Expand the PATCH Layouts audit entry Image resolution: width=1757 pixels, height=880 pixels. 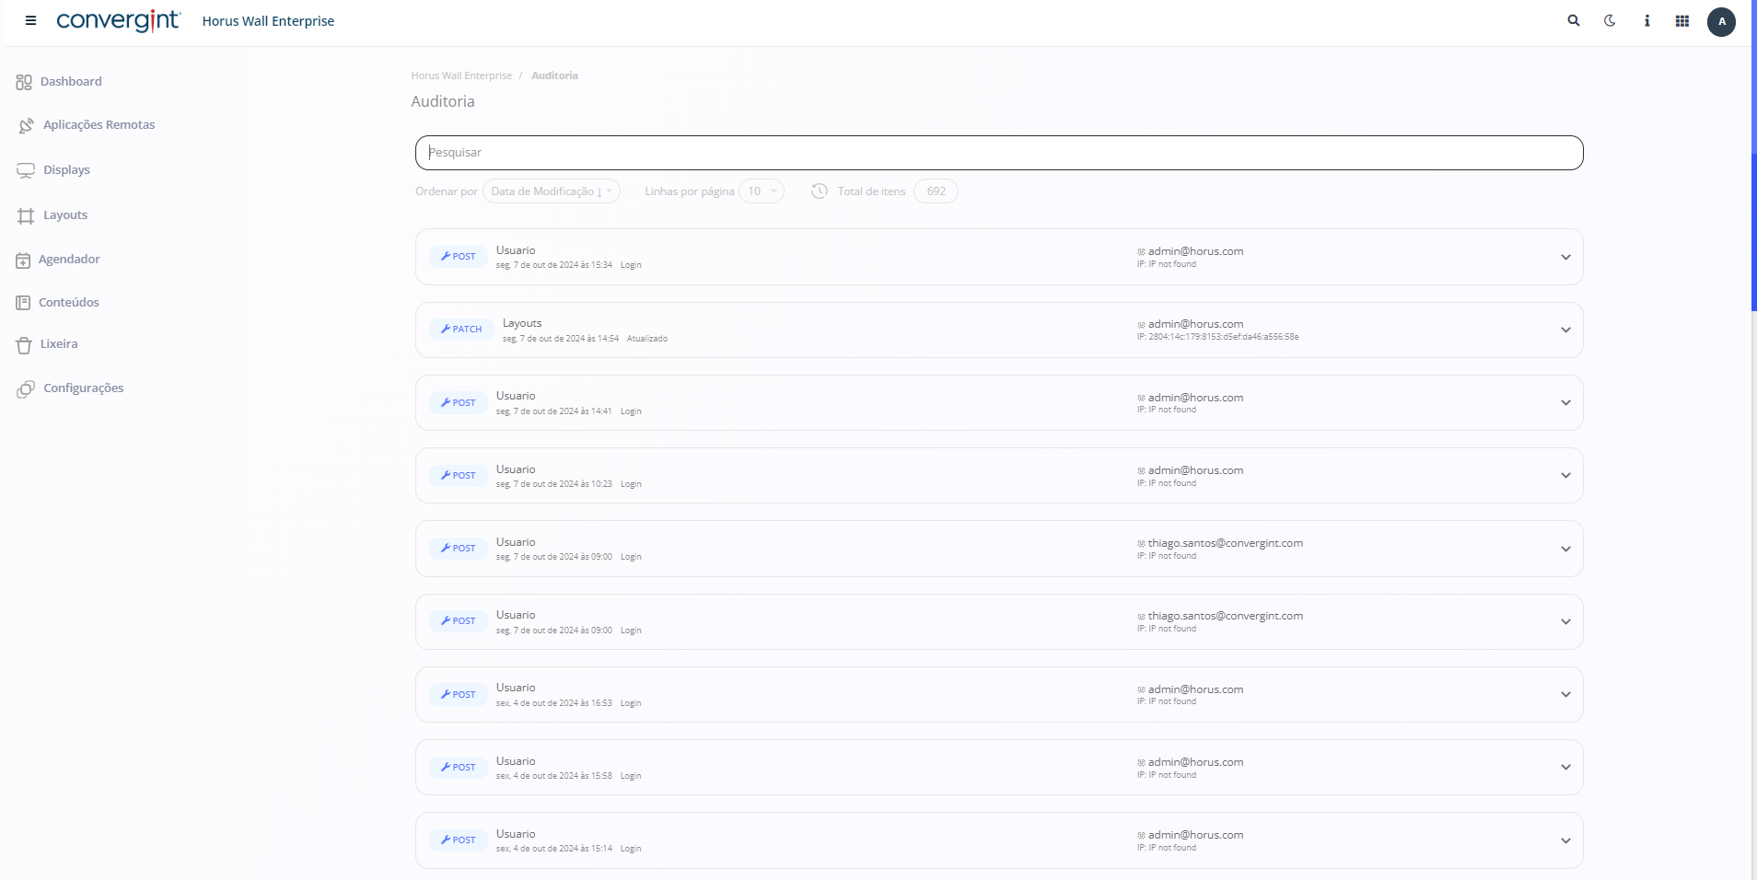click(1565, 330)
